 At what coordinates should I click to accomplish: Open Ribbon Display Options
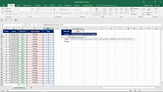[x=144, y=2]
